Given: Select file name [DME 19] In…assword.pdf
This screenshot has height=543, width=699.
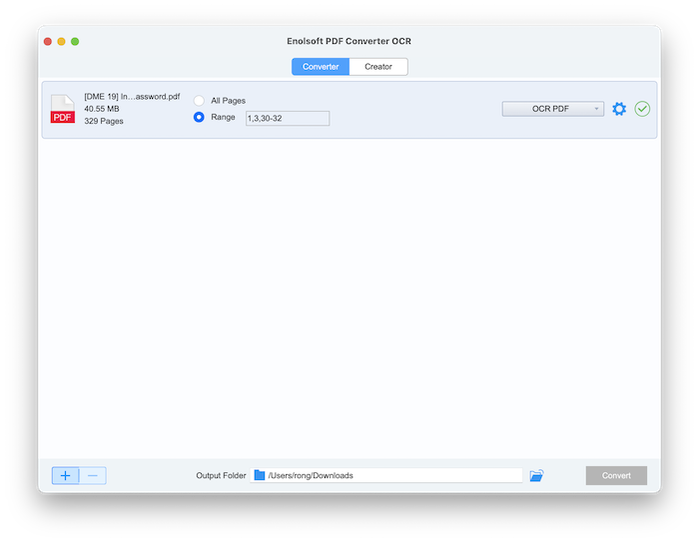Looking at the screenshot, I should [132, 97].
